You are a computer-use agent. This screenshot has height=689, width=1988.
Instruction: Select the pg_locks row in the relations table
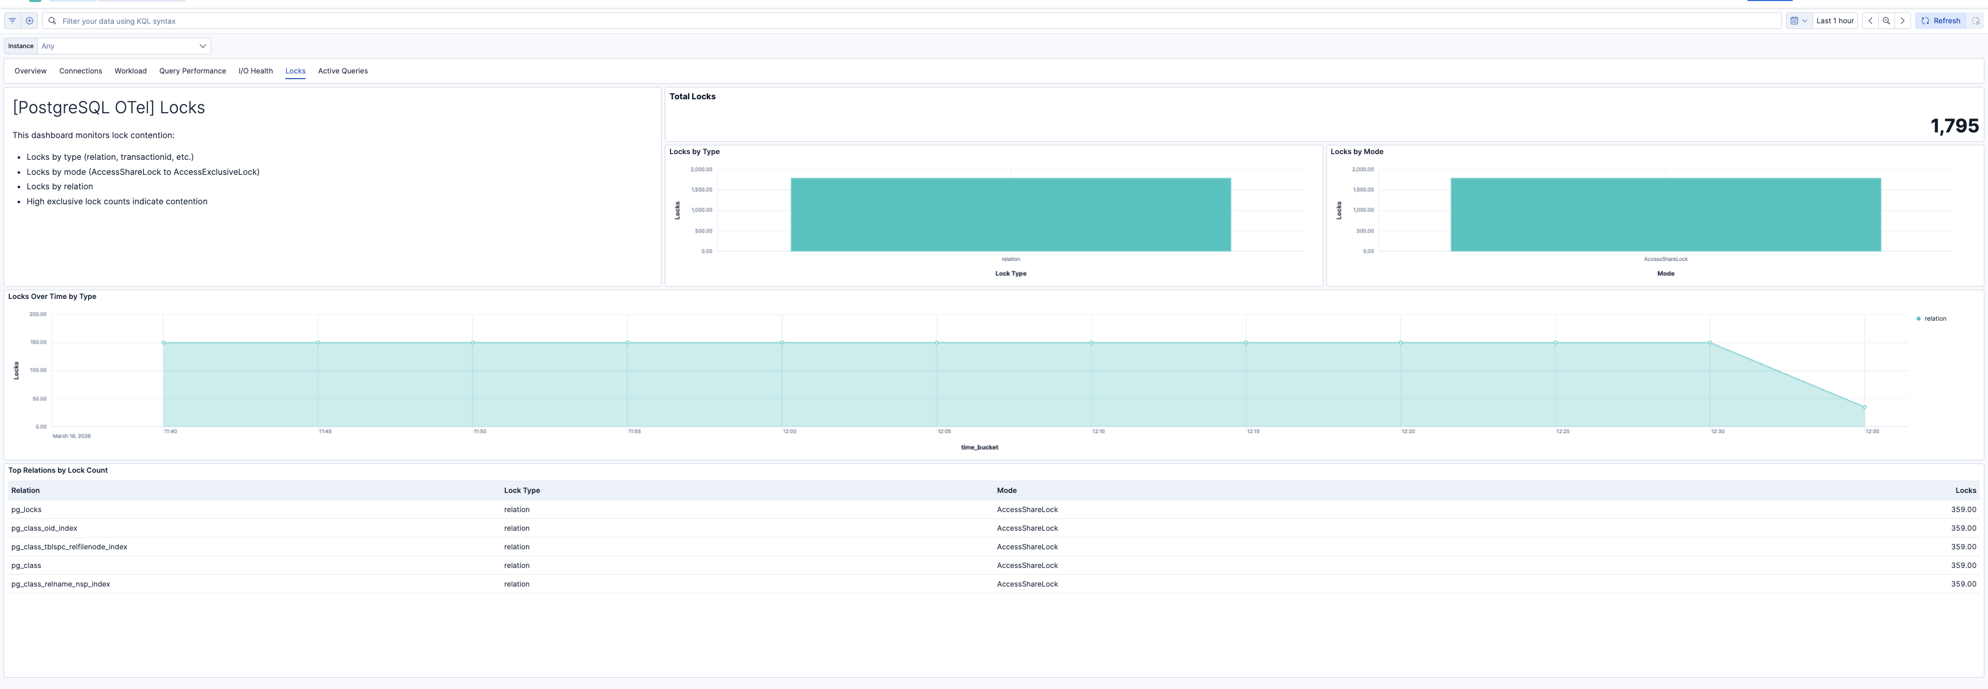26,510
